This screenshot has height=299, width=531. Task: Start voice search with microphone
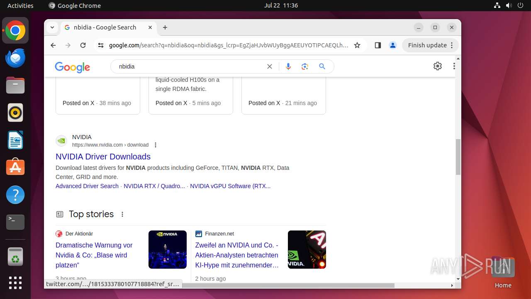(288, 66)
